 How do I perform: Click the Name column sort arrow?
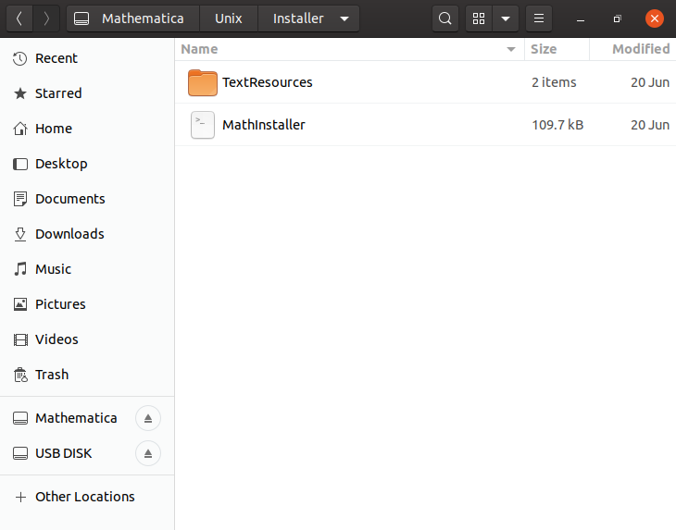pos(510,49)
